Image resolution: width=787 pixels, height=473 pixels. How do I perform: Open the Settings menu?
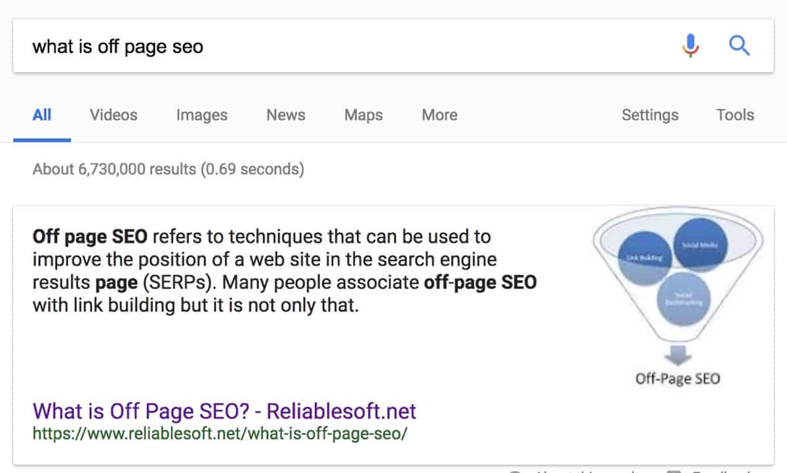[649, 115]
